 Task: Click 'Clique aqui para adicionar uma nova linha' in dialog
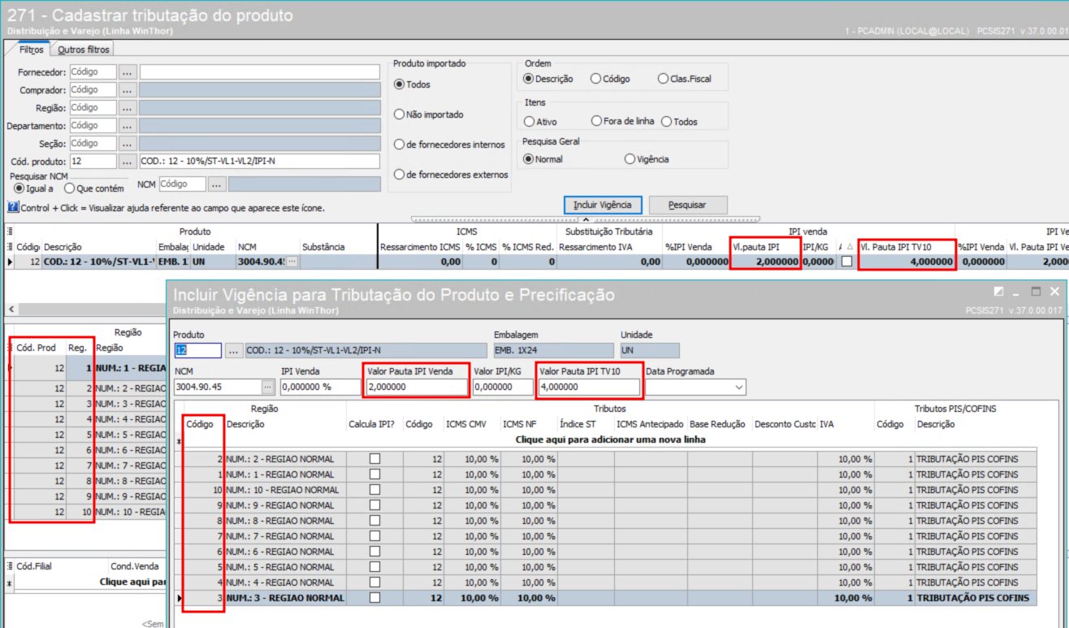tap(611, 440)
